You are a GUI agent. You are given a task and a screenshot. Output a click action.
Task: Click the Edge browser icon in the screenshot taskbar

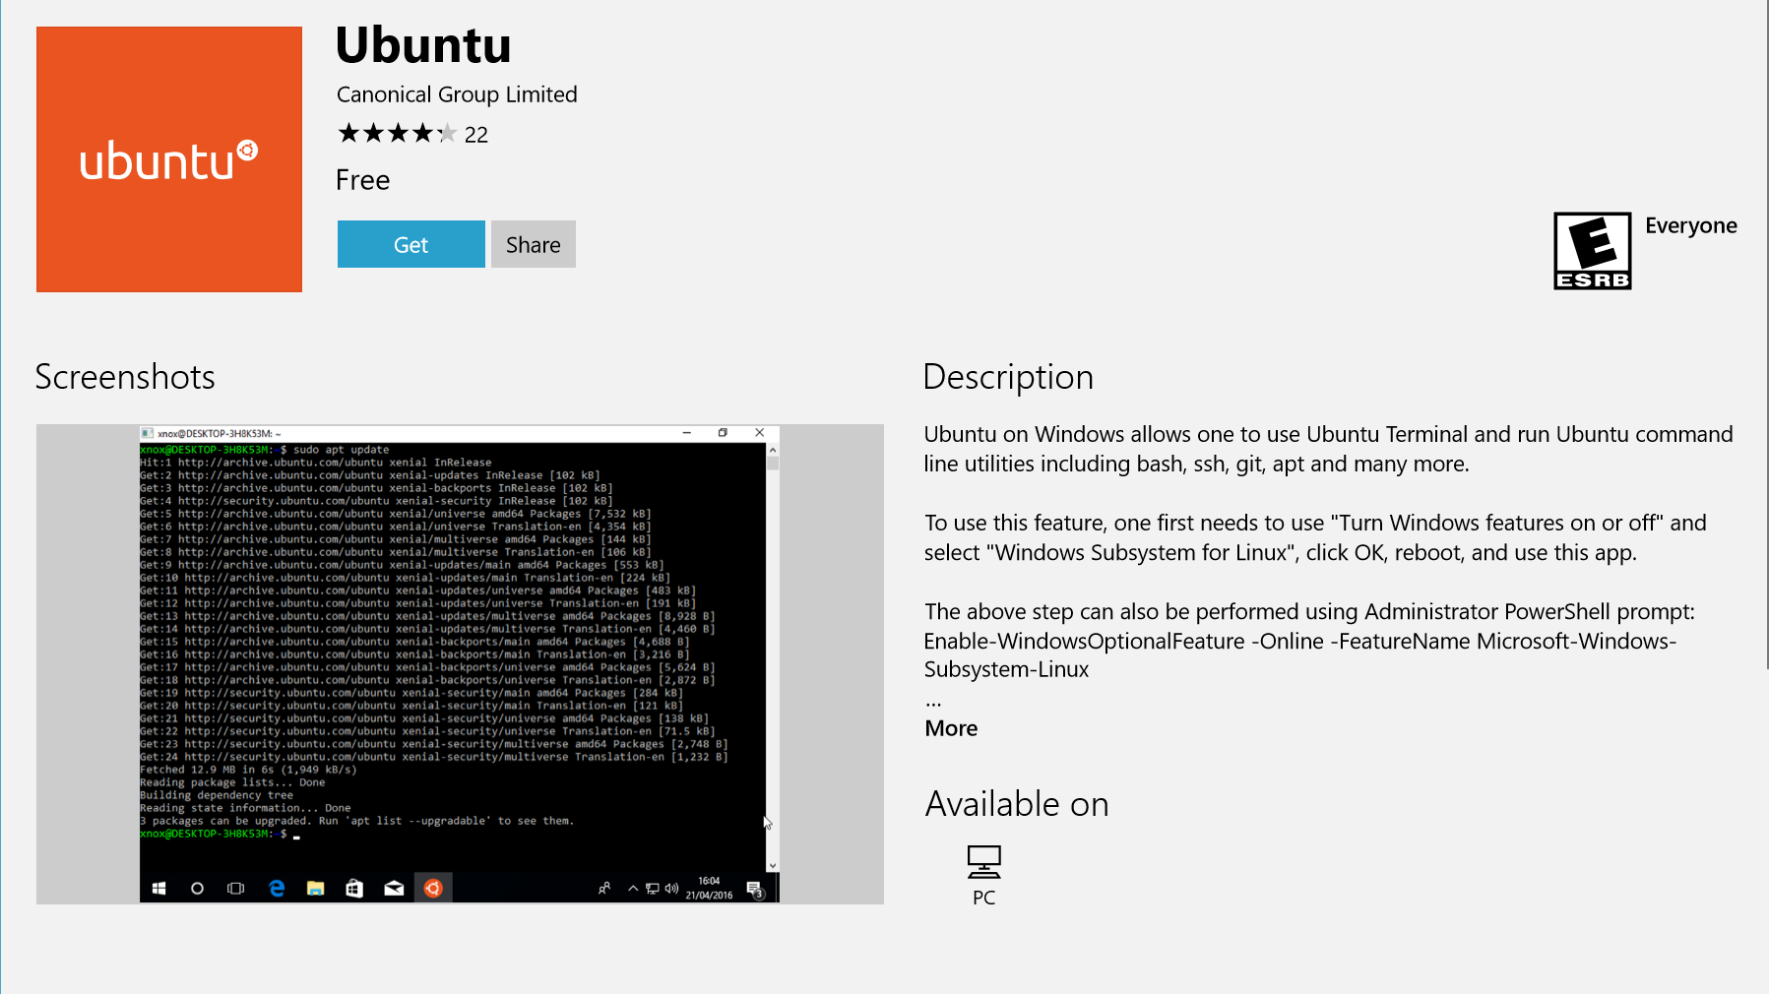[277, 889]
